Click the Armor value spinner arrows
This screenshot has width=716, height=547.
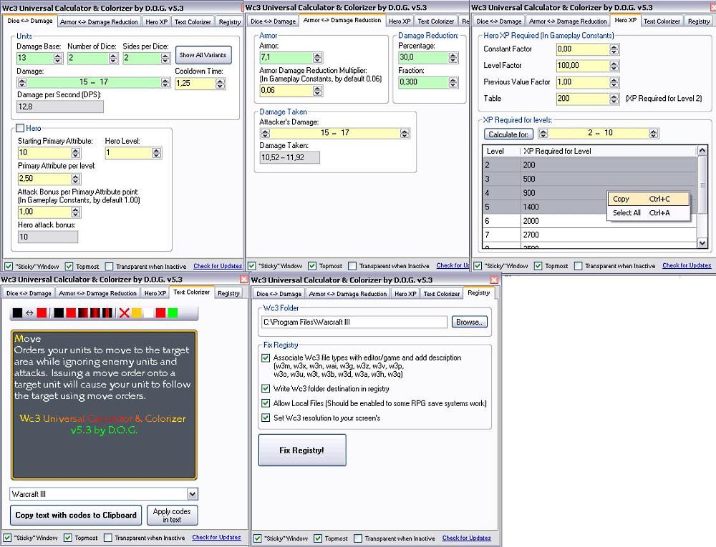(x=318, y=57)
